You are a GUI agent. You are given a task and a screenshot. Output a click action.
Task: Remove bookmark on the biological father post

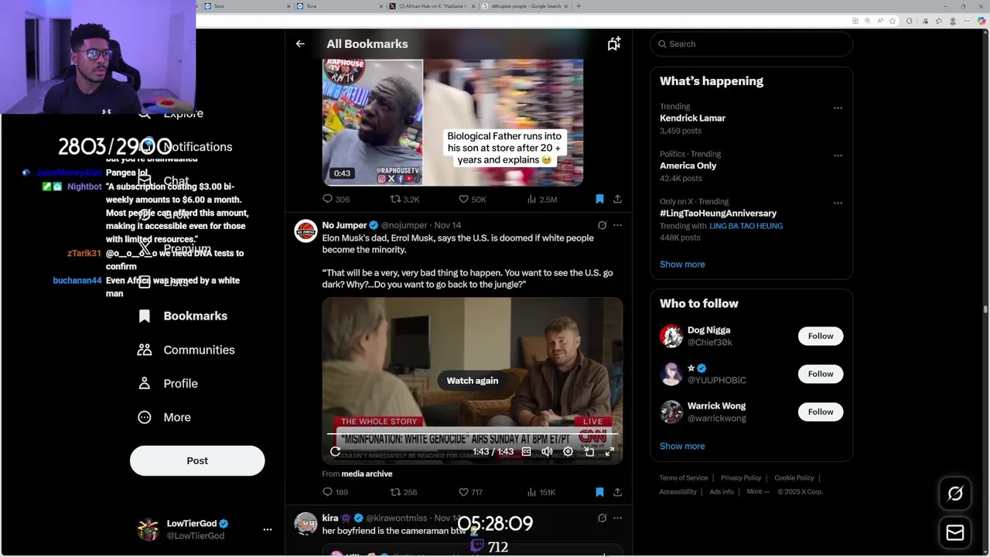tap(599, 199)
